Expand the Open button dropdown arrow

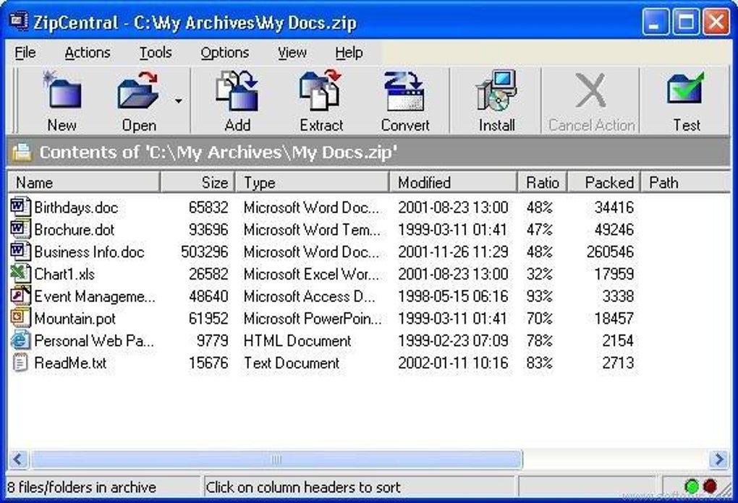[179, 100]
